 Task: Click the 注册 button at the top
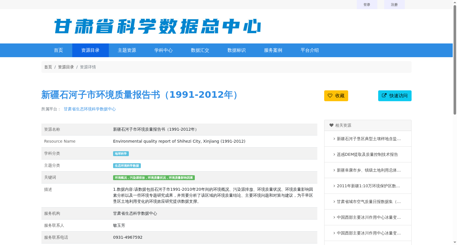click(394, 5)
